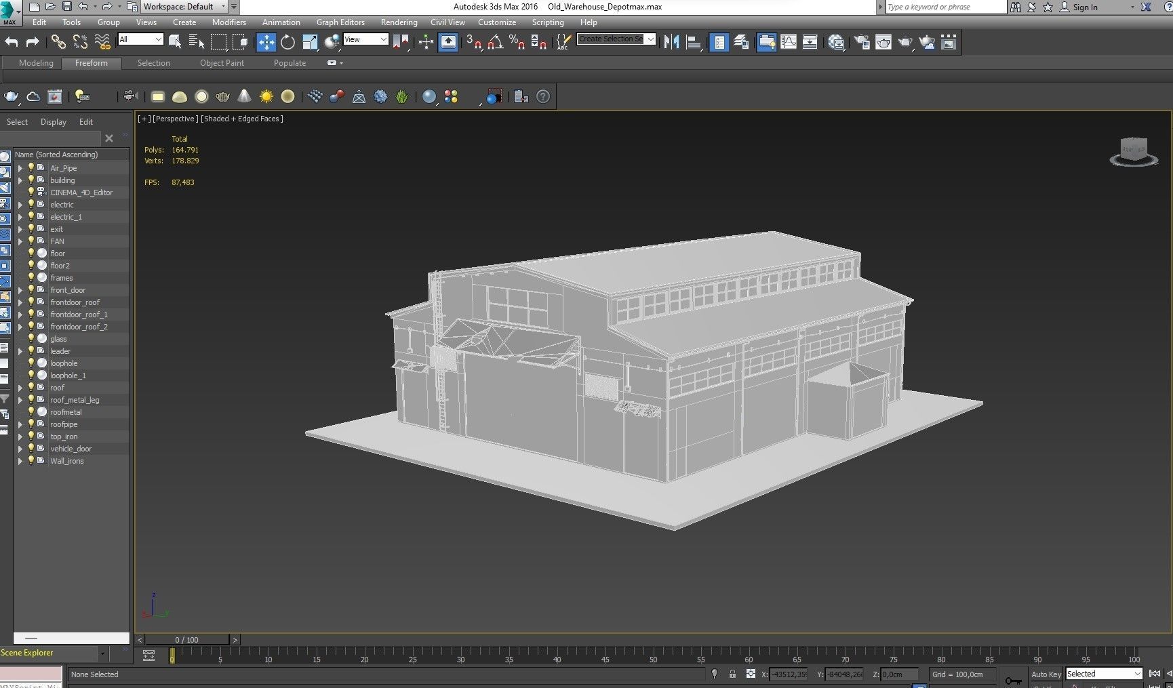Toggle the Selection Lock padlock
1173x688 pixels.
point(732,674)
